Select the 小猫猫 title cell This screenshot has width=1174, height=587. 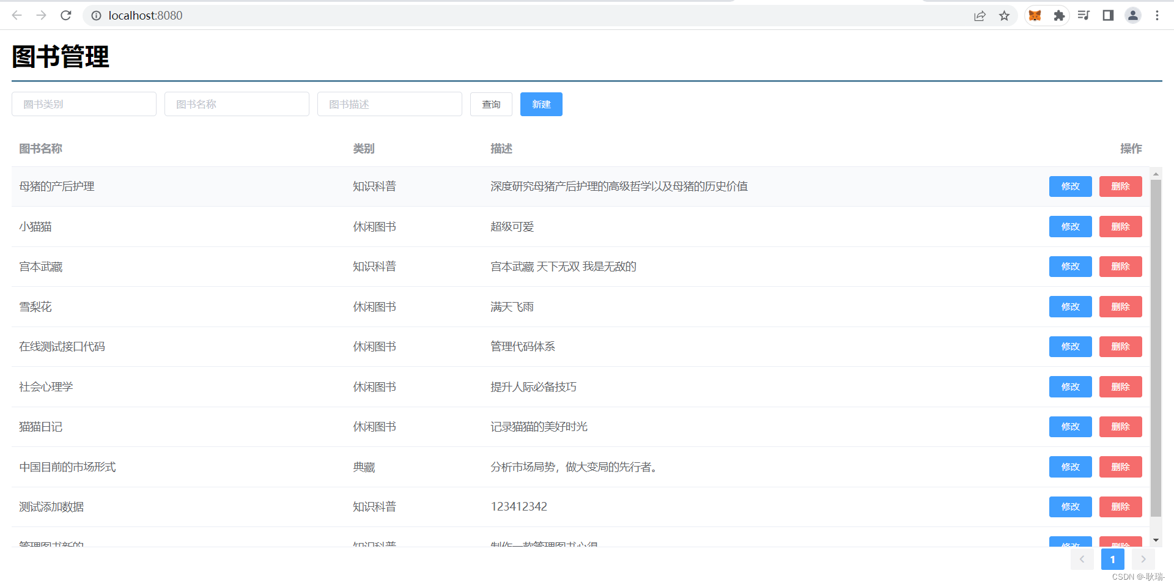click(35, 227)
